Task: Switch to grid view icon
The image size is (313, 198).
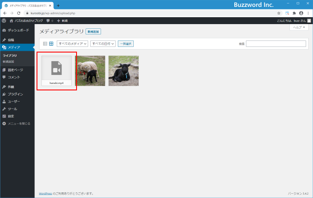Action: pyautogui.click(x=51, y=43)
